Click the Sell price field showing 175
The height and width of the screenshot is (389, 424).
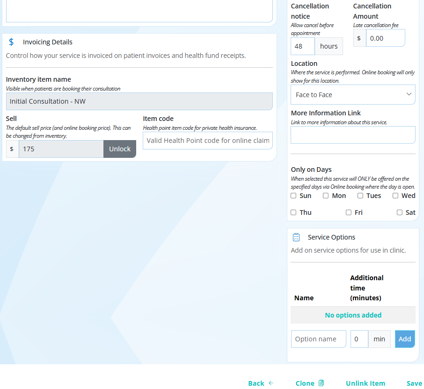point(61,149)
